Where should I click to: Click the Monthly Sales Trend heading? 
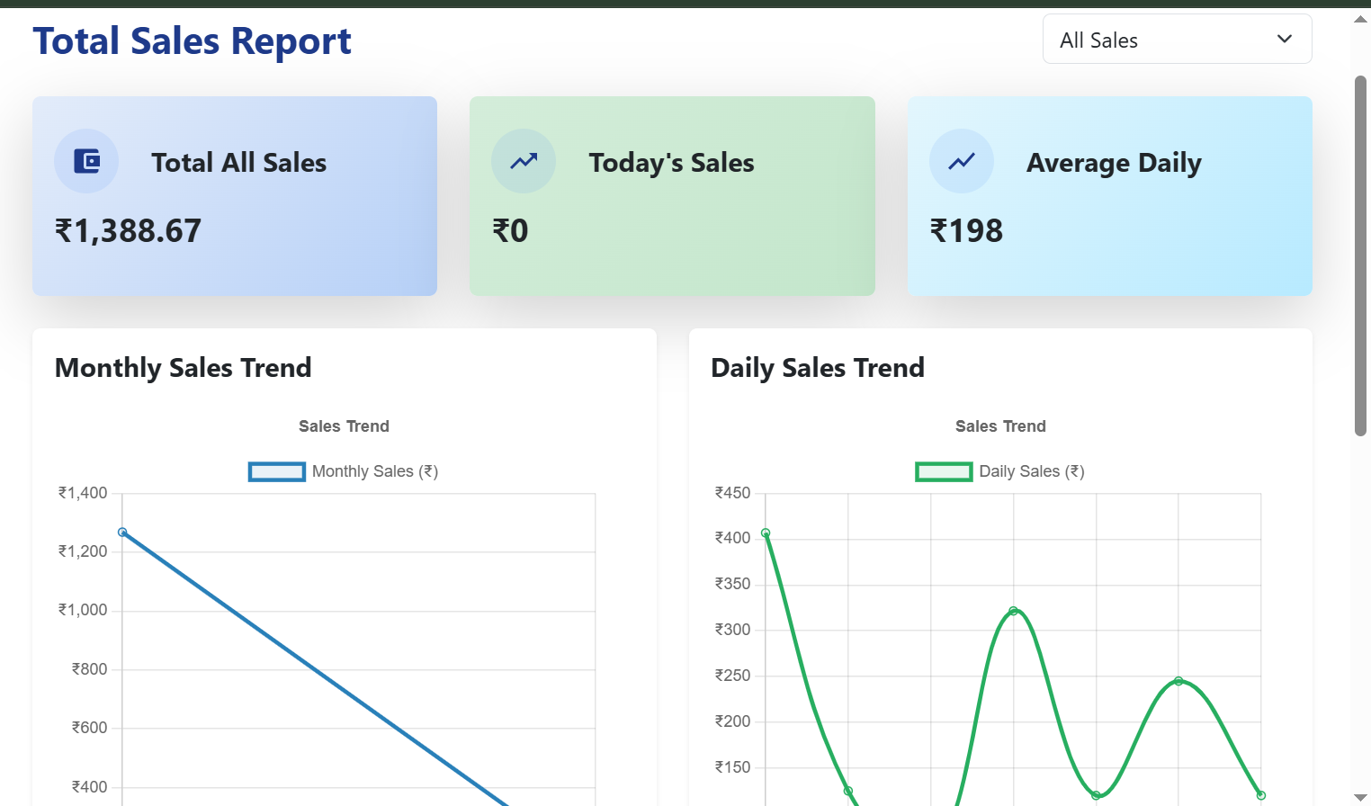click(x=184, y=368)
